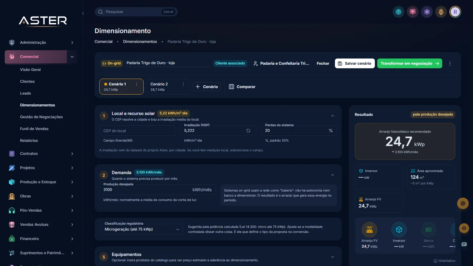Collapse the sidebar with the arrow
Image resolution: width=473 pixels, height=266 pixels.
[x=83, y=13]
